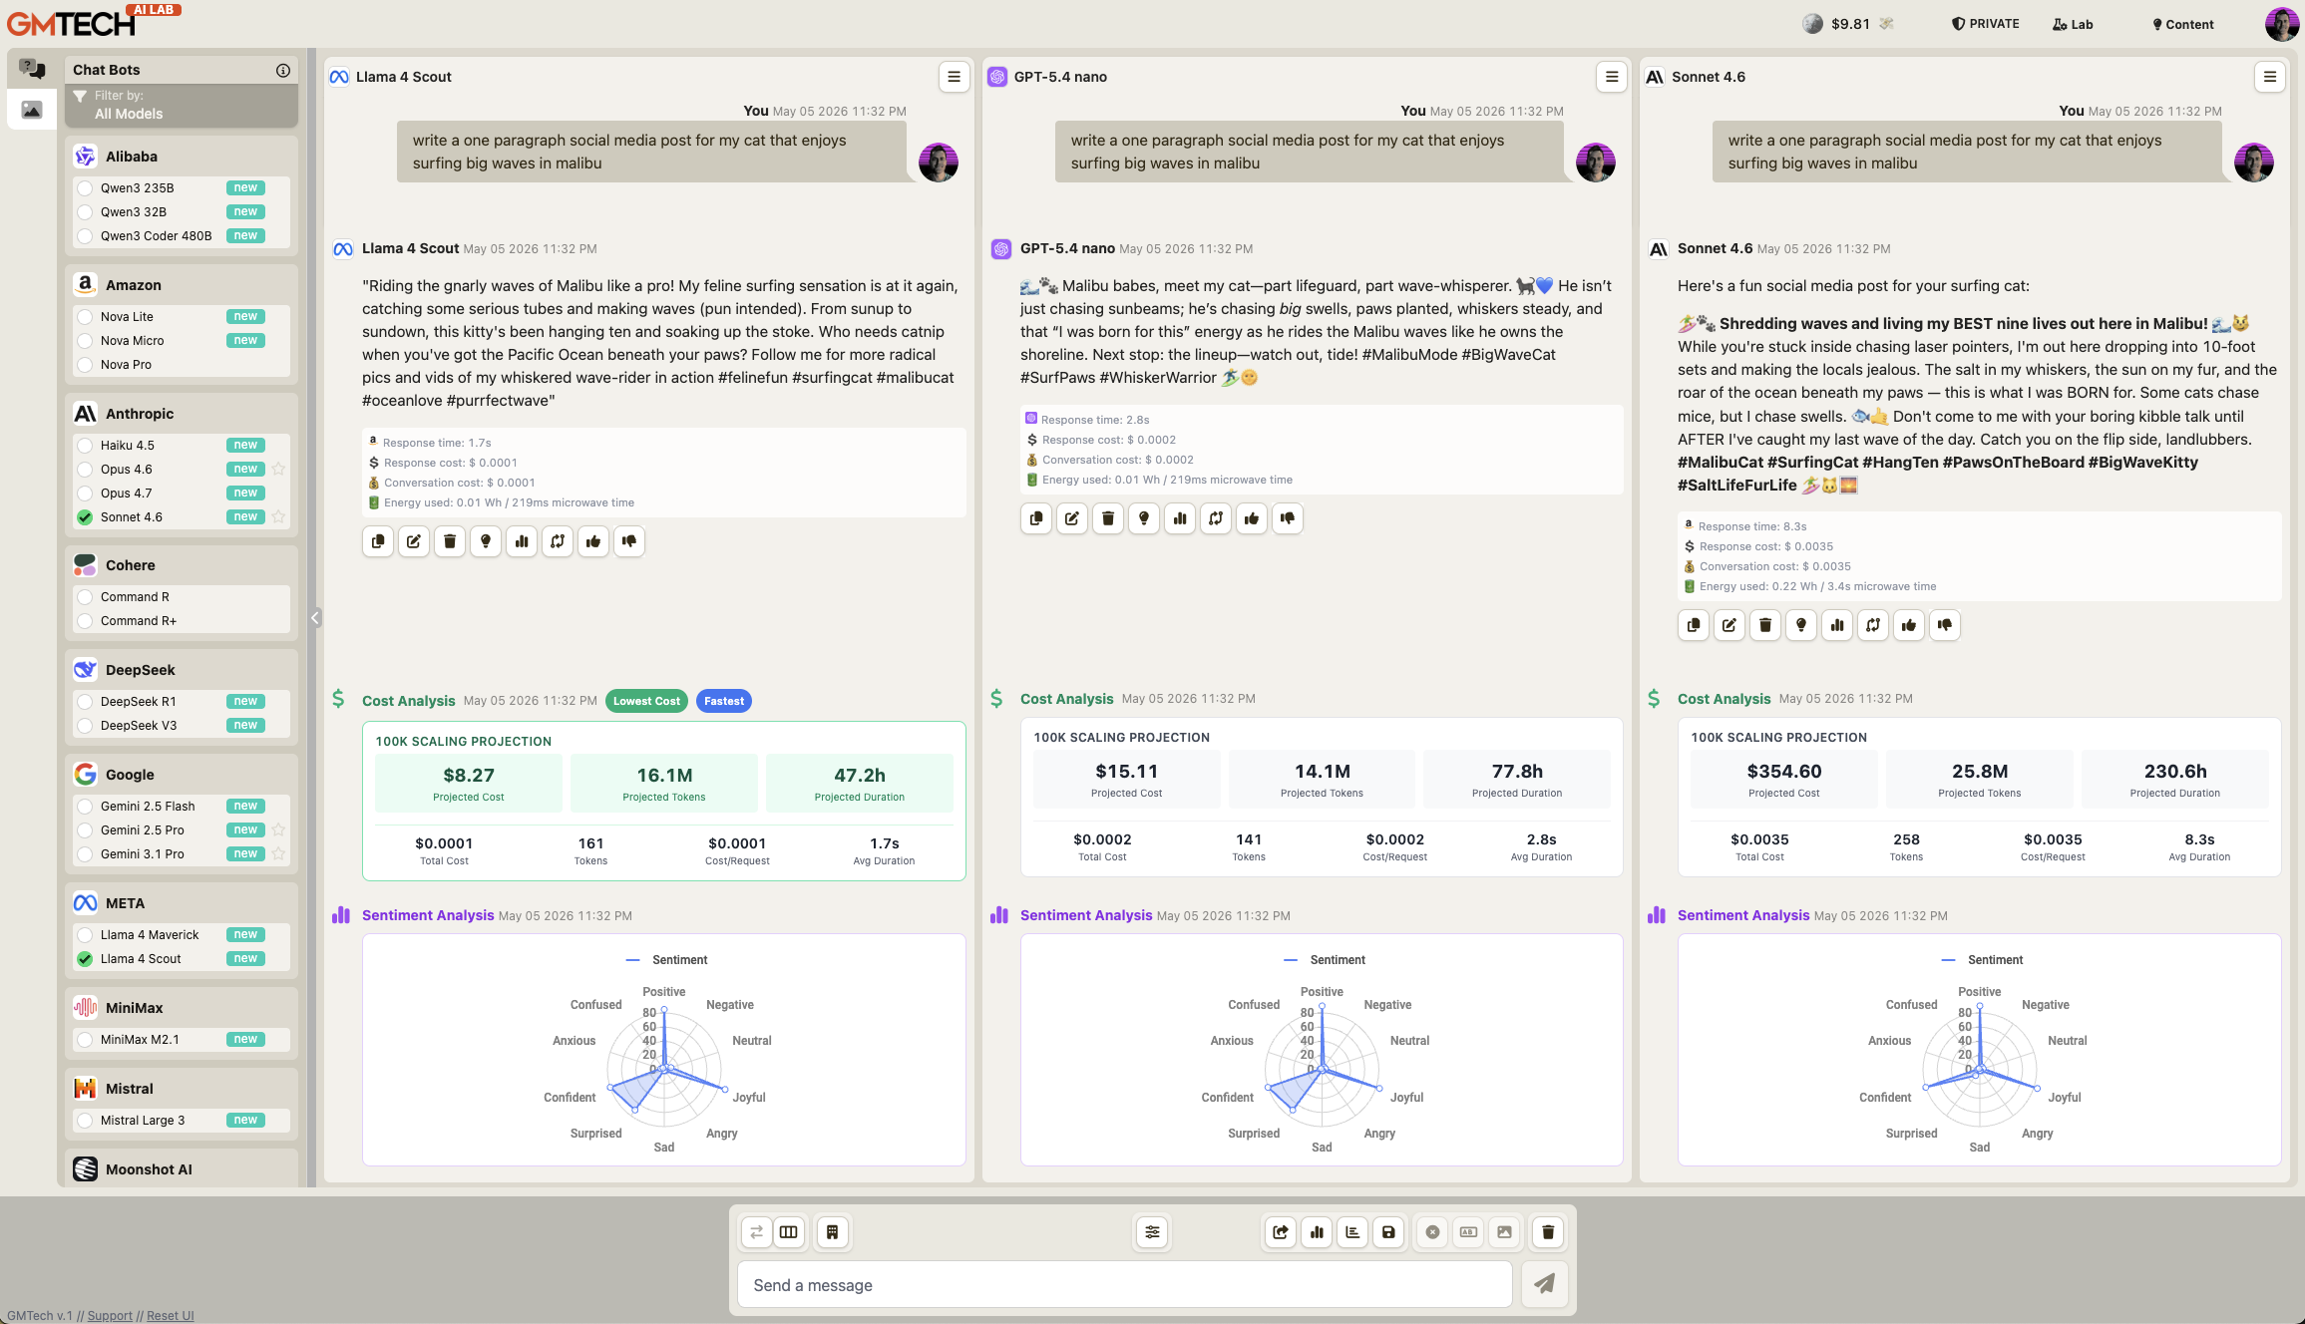Image resolution: width=2305 pixels, height=1324 pixels.
Task: Regenerate the Llama 4 Scout response
Action: click(558, 541)
